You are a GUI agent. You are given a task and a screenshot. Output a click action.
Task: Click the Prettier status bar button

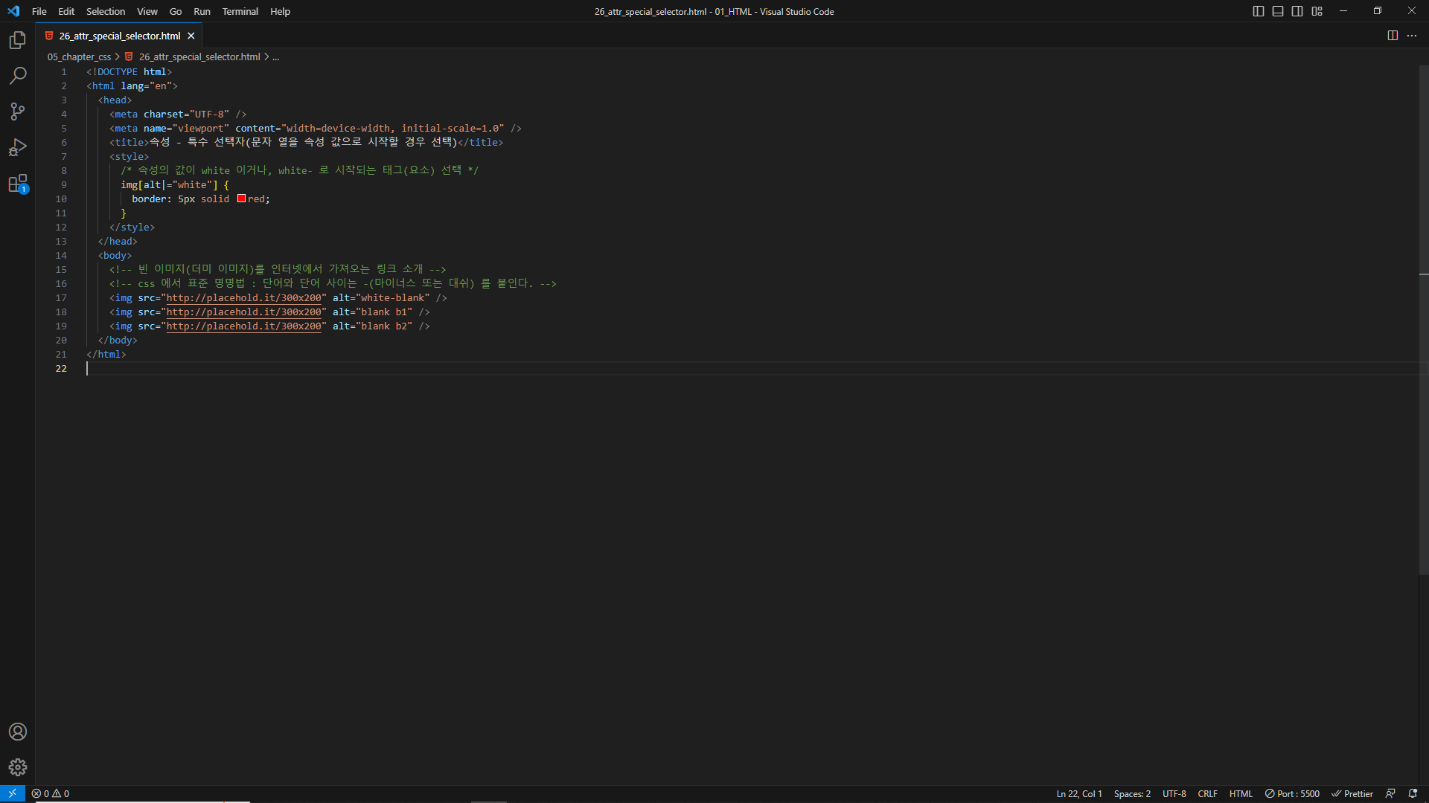1352,793
